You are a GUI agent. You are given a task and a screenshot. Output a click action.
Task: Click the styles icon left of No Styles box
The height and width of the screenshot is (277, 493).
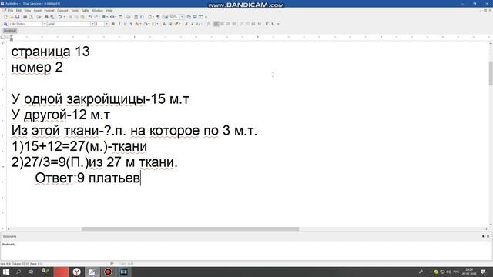pyautogui.click(x=5, y=24)
